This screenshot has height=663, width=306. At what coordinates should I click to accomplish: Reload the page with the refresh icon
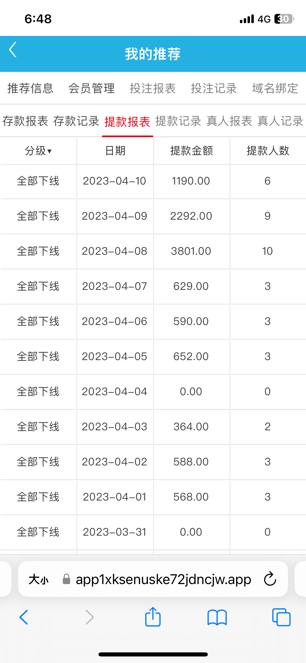pos(270,579)
